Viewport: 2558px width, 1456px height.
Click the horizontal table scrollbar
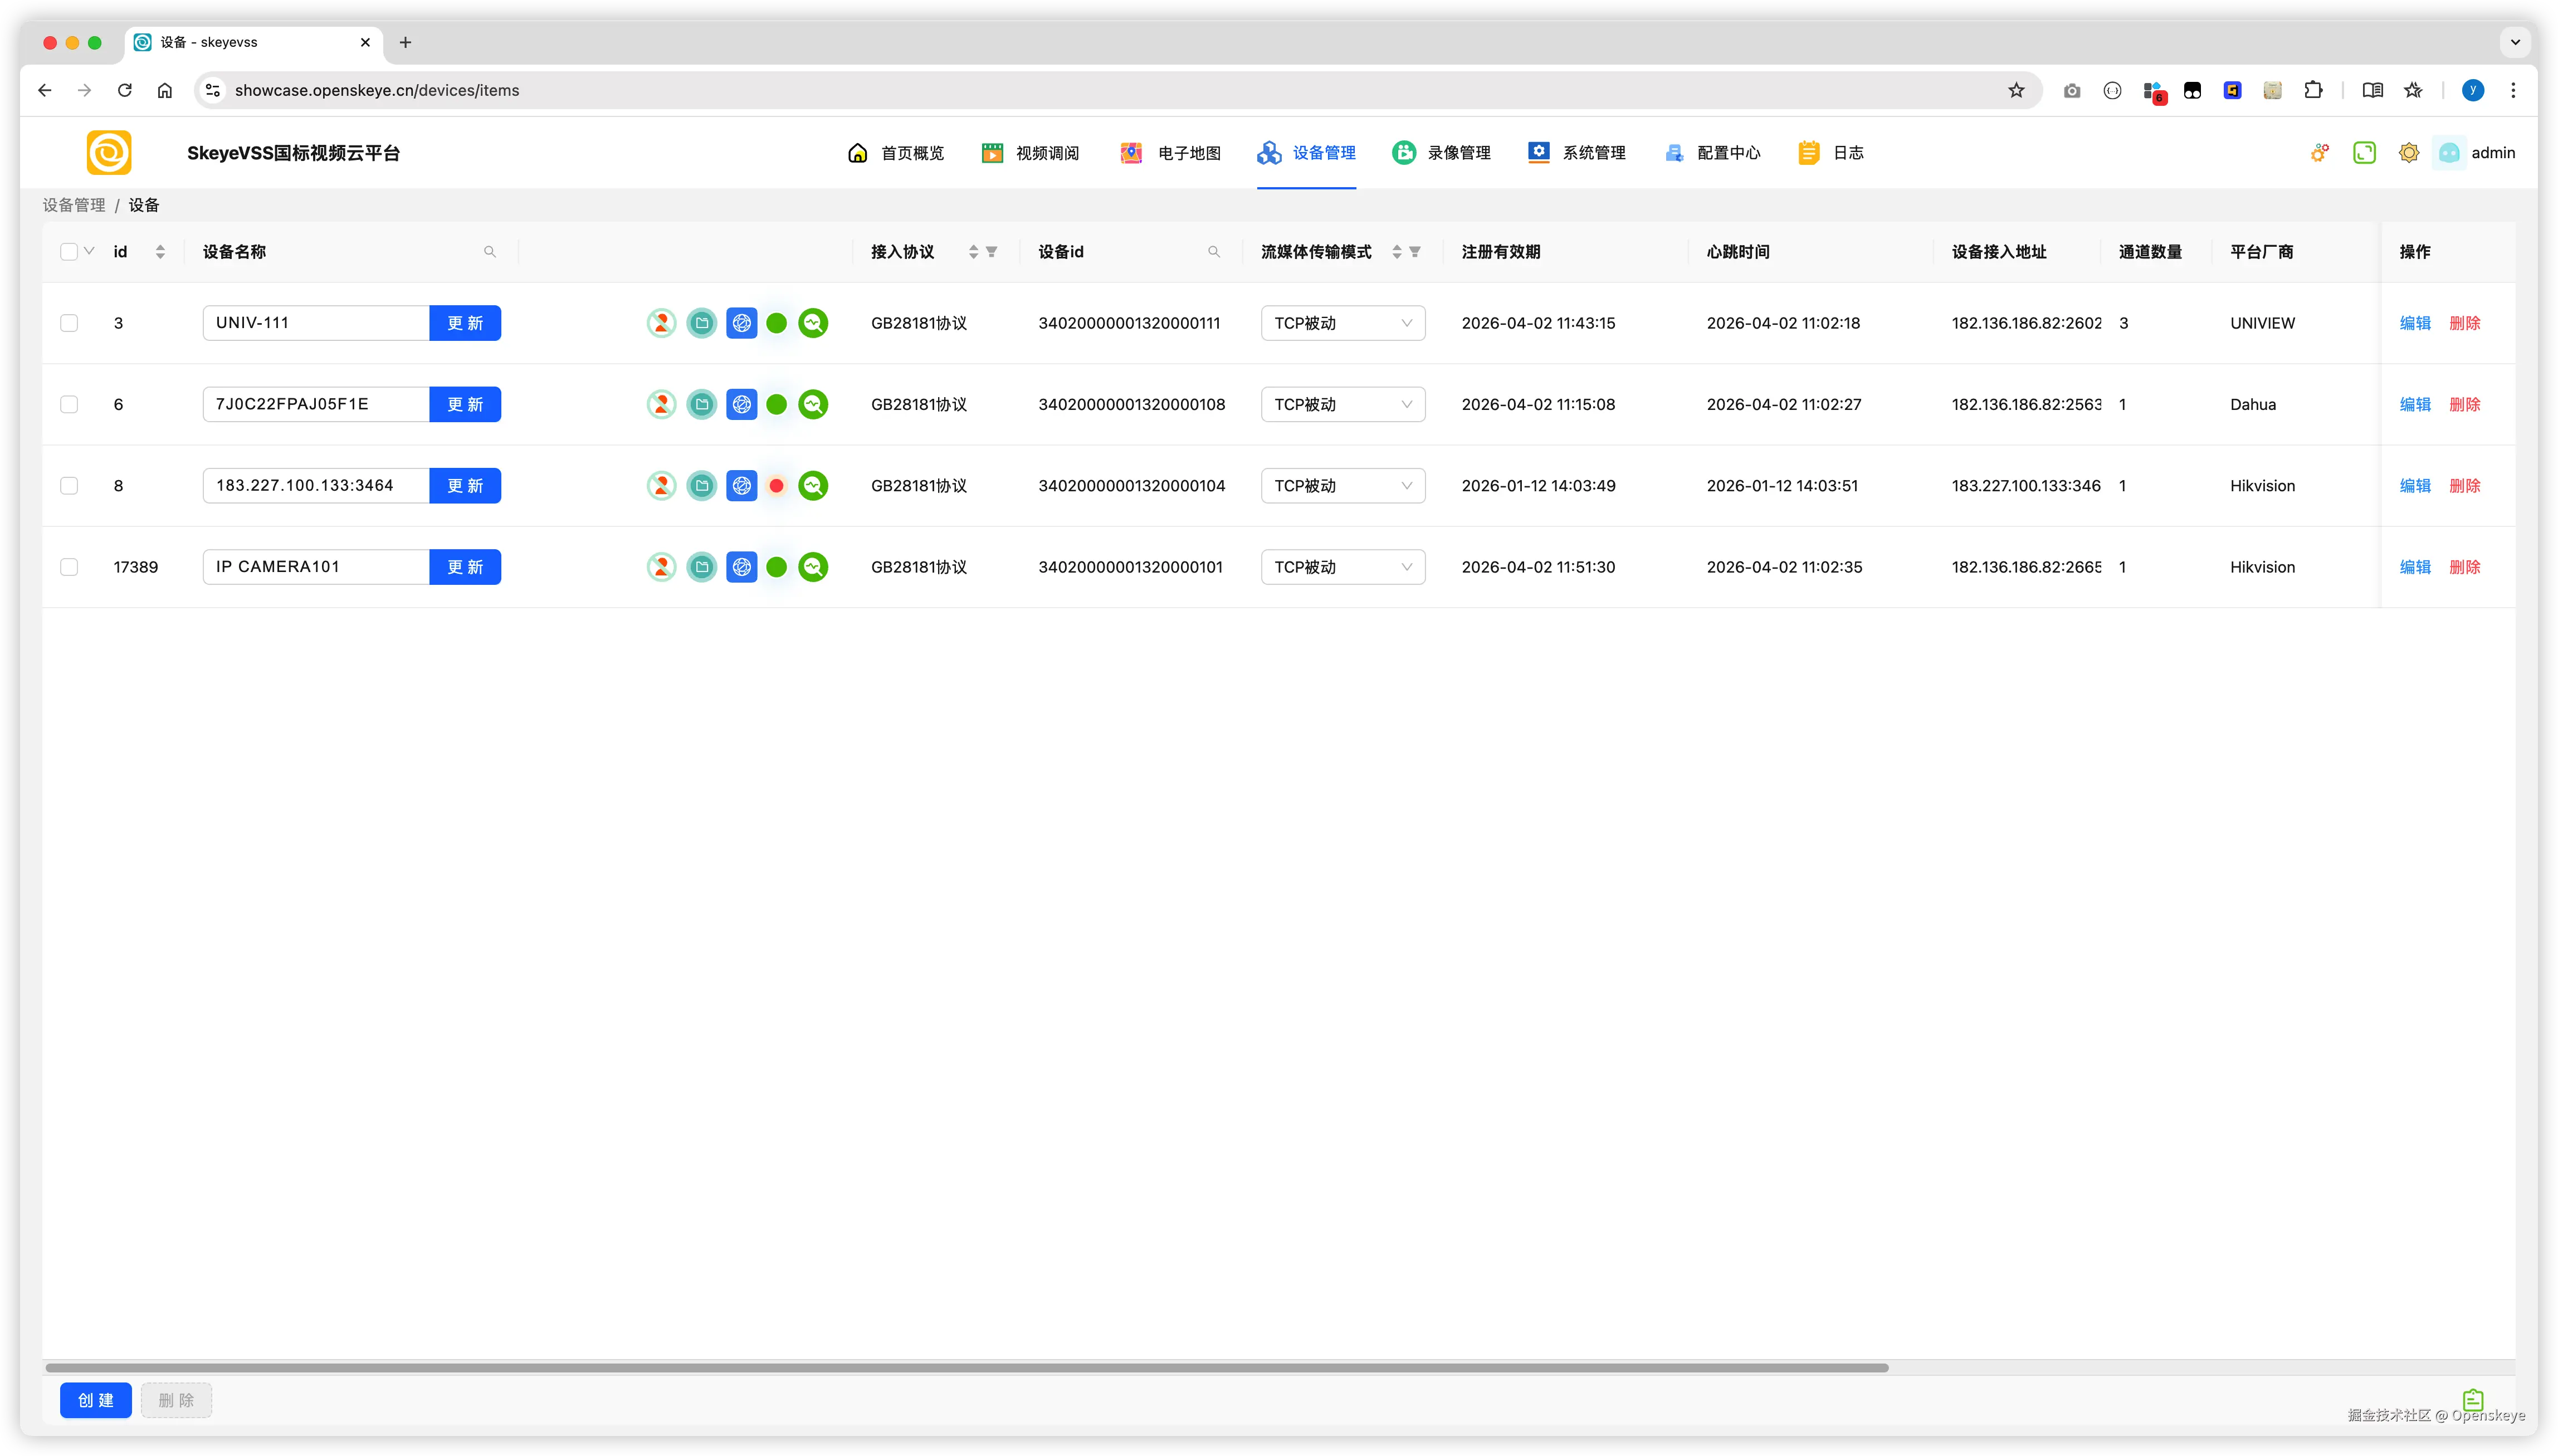click(x=966, y=1367)
